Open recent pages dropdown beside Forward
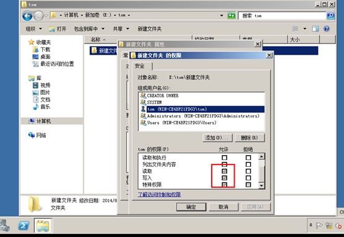The image size is (344, 237). pyautogui.click(x=46, y=16)
